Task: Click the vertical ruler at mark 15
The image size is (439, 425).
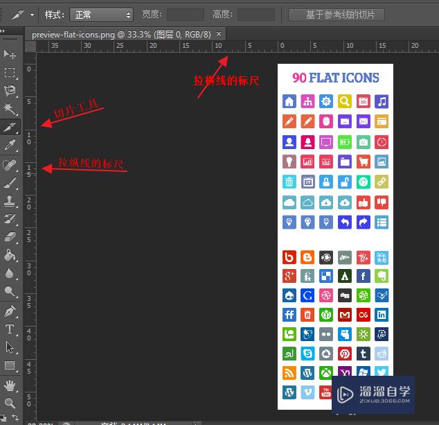Action: [29, 171]
